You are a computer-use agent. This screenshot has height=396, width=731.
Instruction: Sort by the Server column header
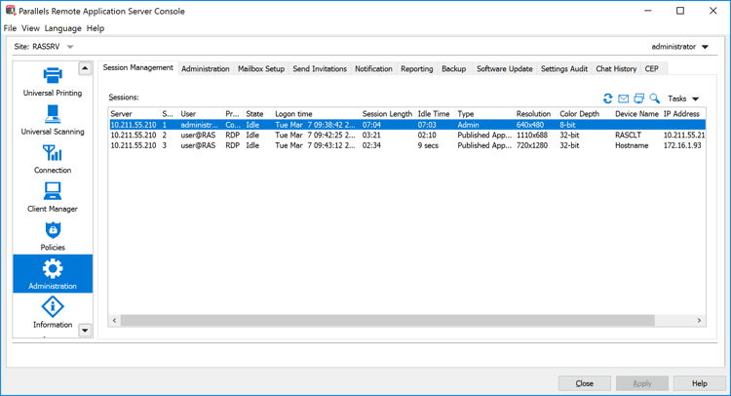click(135, 114)
